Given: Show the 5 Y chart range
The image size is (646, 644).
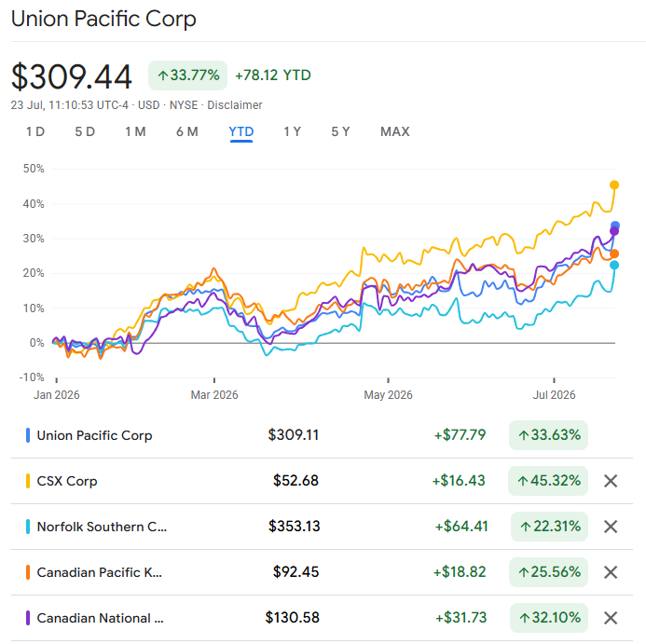Looking at the screenshot, I should click(x=341, y=131).
